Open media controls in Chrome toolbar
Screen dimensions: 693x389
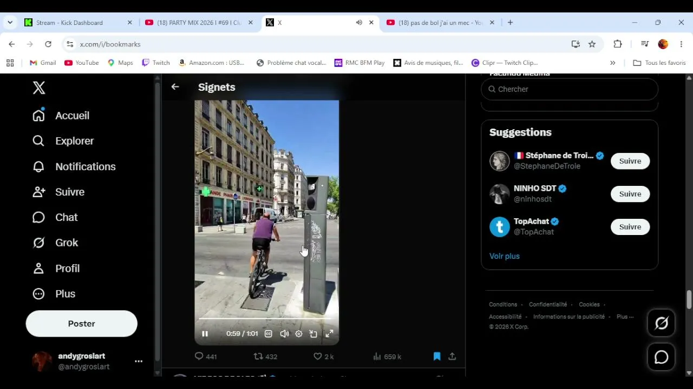[x=644, y=44]
